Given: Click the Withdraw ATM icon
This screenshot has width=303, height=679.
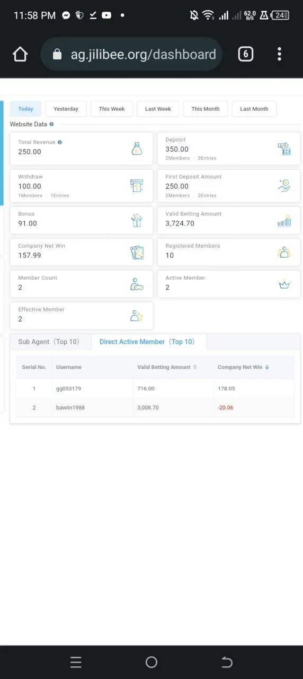Looking at the screenshot, I should [137, 186].
